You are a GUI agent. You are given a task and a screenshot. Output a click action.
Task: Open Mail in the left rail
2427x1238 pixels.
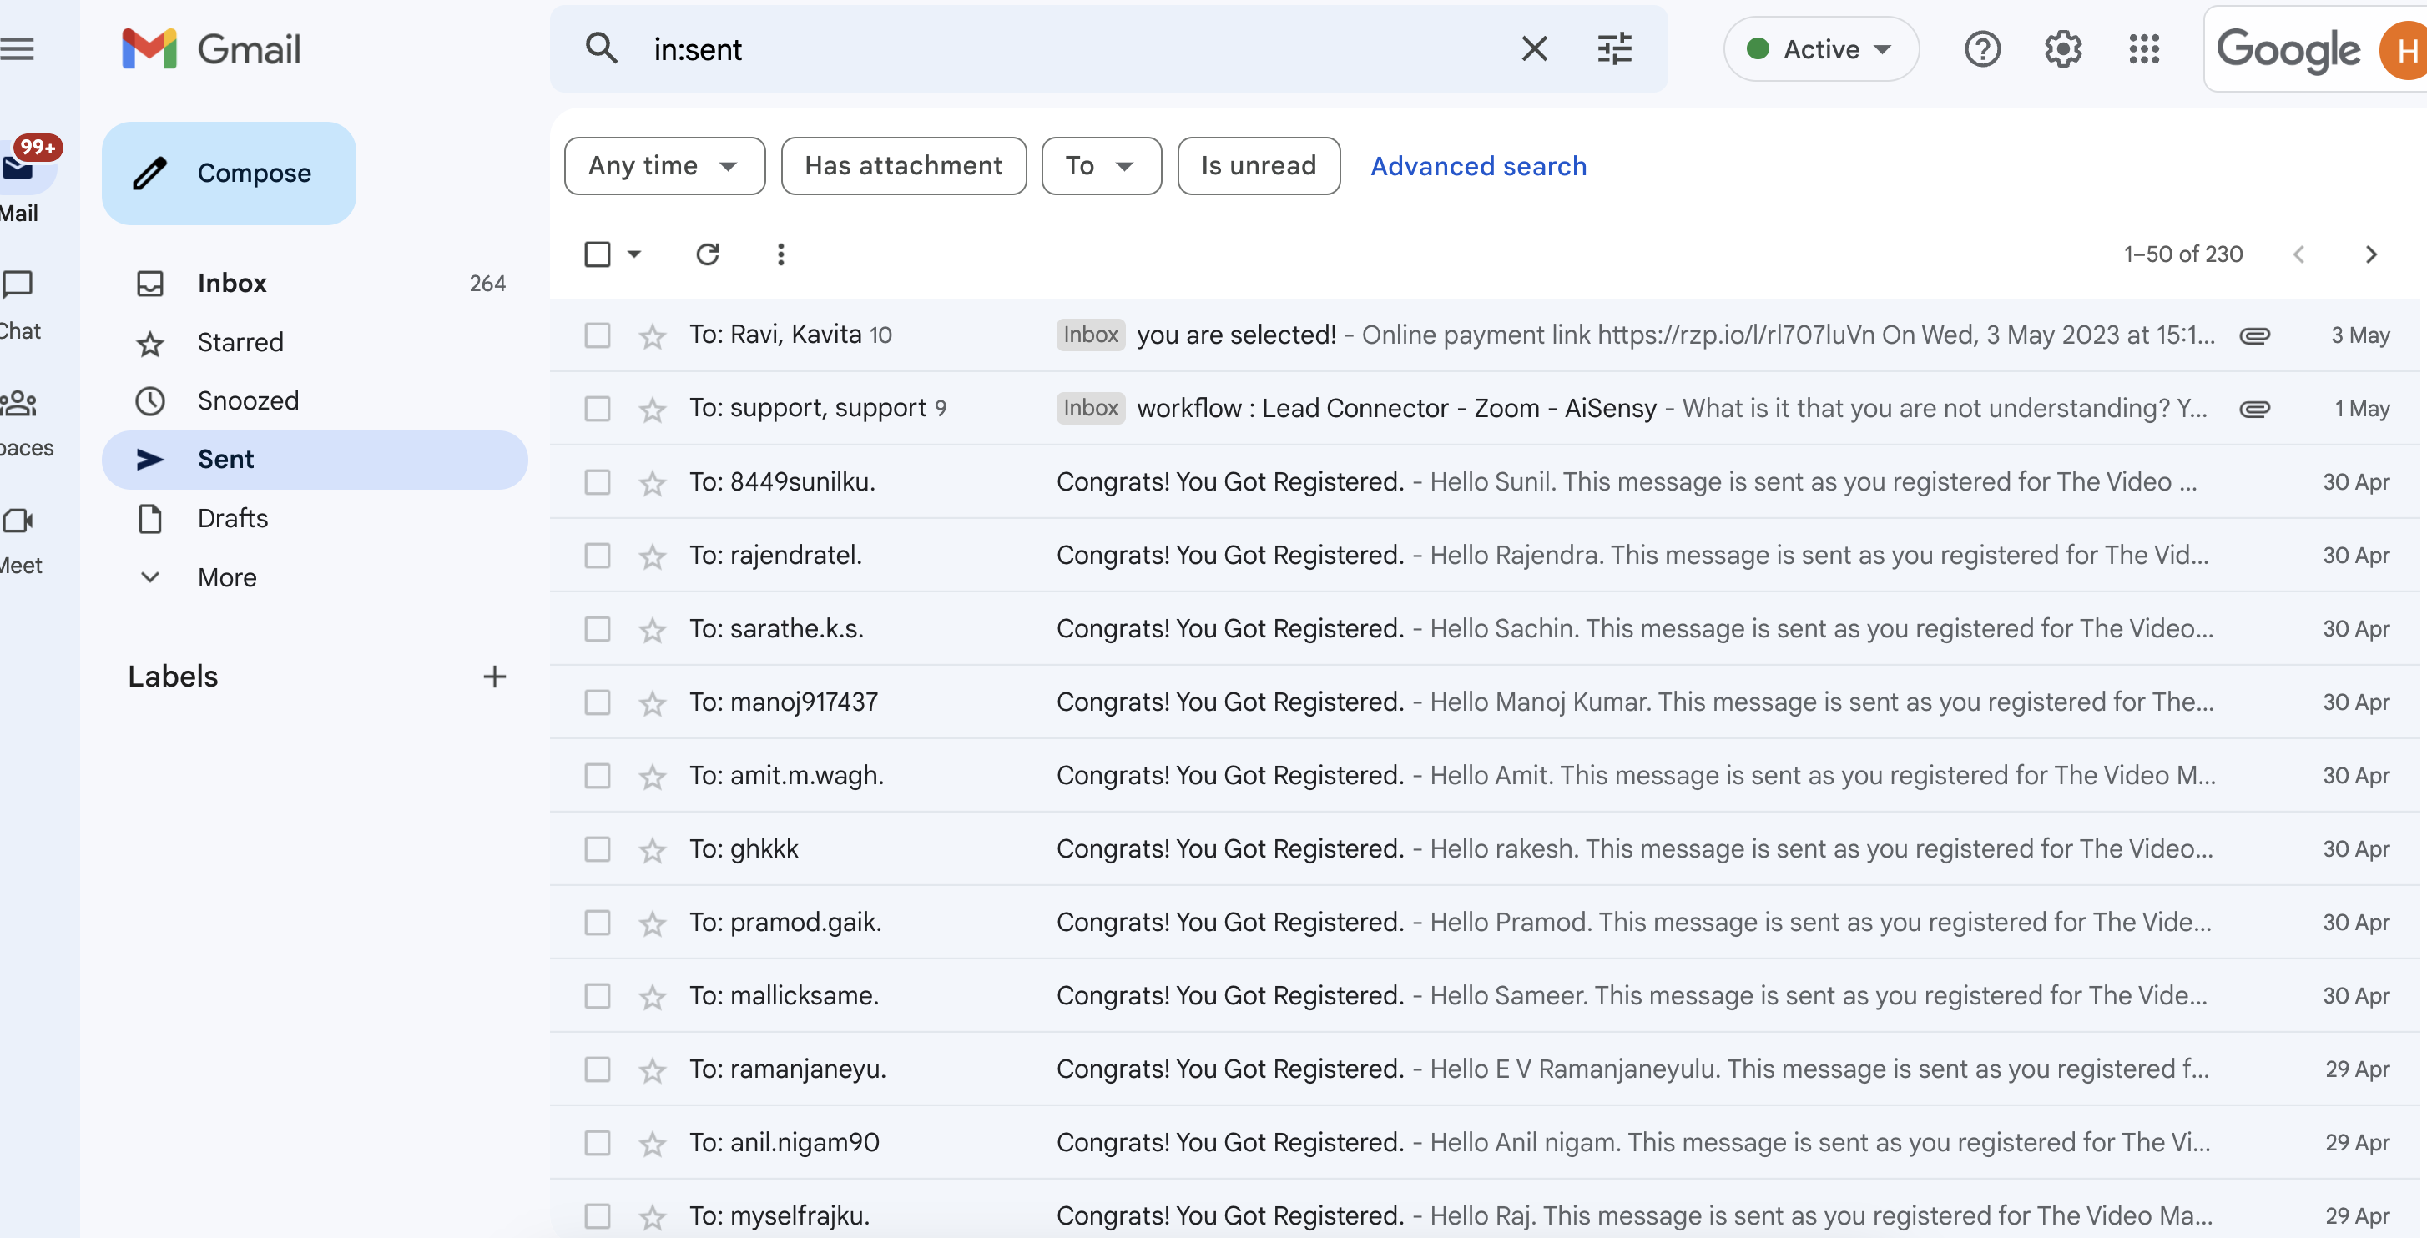tap(21, 179)
